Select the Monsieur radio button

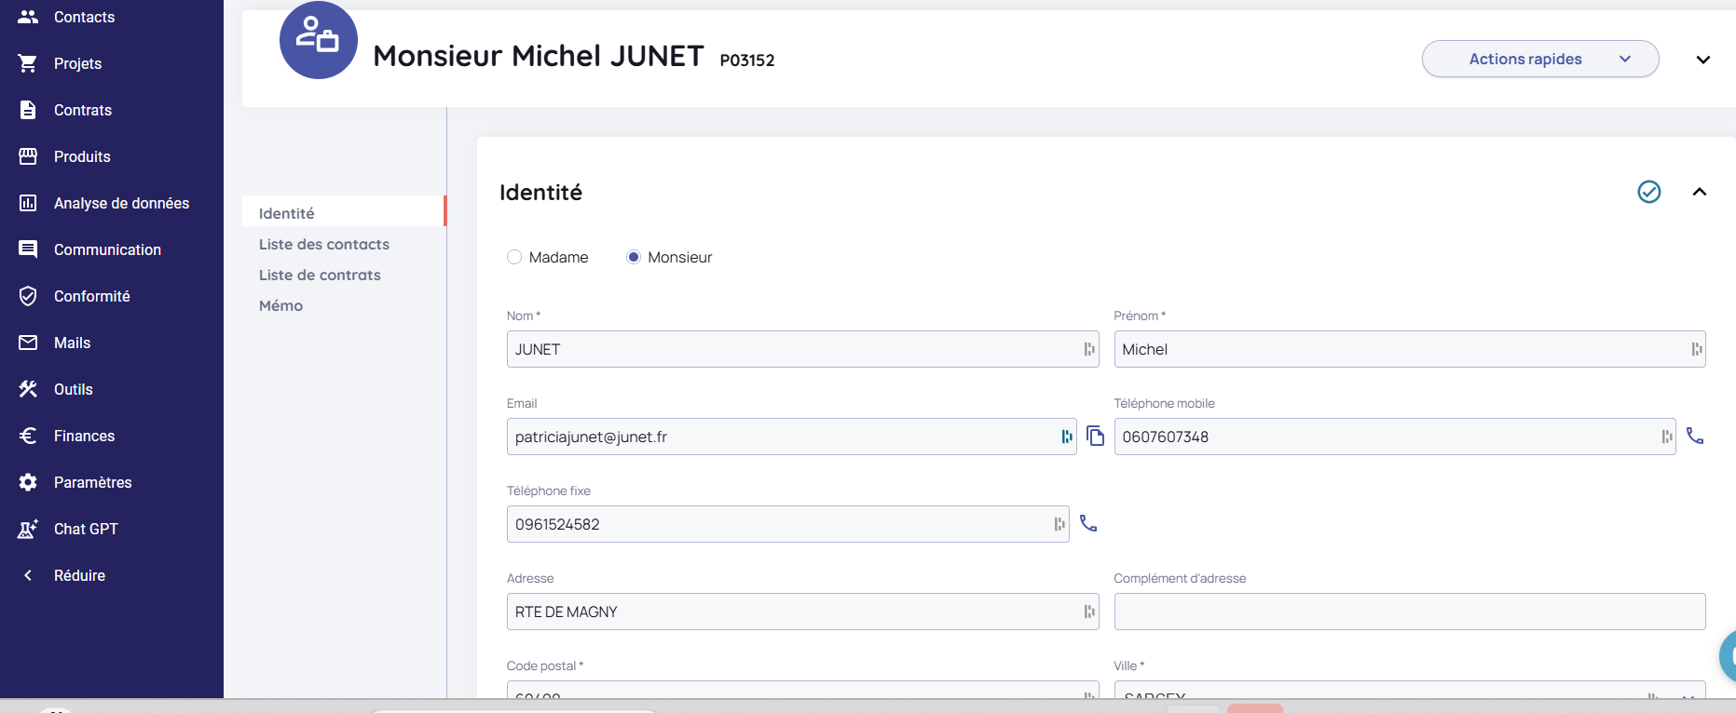634,257
